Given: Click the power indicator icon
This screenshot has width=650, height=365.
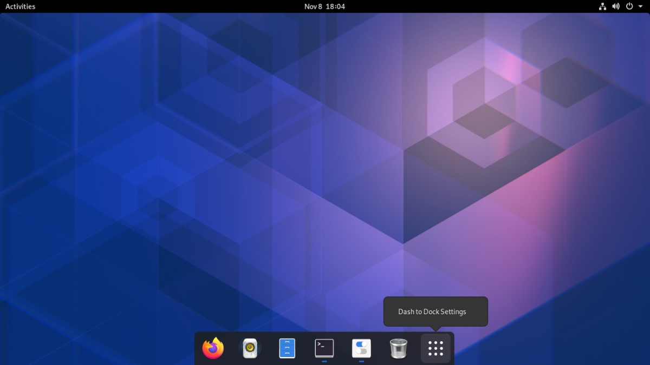Looking at the screenshot, I should [629, 6].
